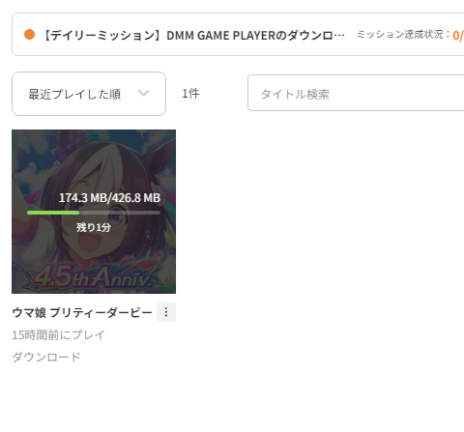
Task: Click the ウマ娘 プリティーダービー game thumbnail
Action: coord(94,212)
